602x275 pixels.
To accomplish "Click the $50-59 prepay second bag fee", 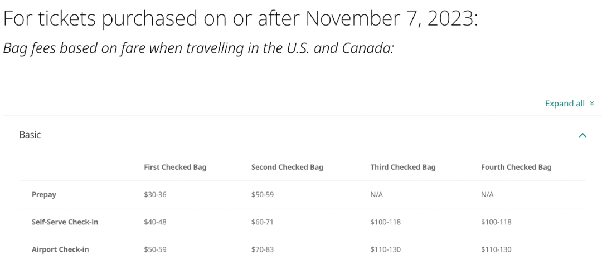I will click(262, 194).
